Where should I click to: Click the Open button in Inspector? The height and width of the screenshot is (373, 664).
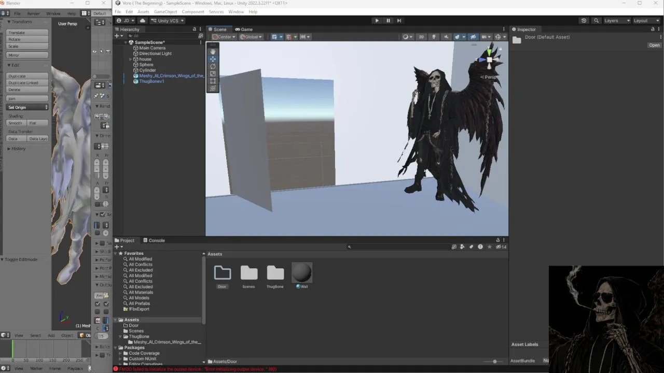tap(655, 45)
